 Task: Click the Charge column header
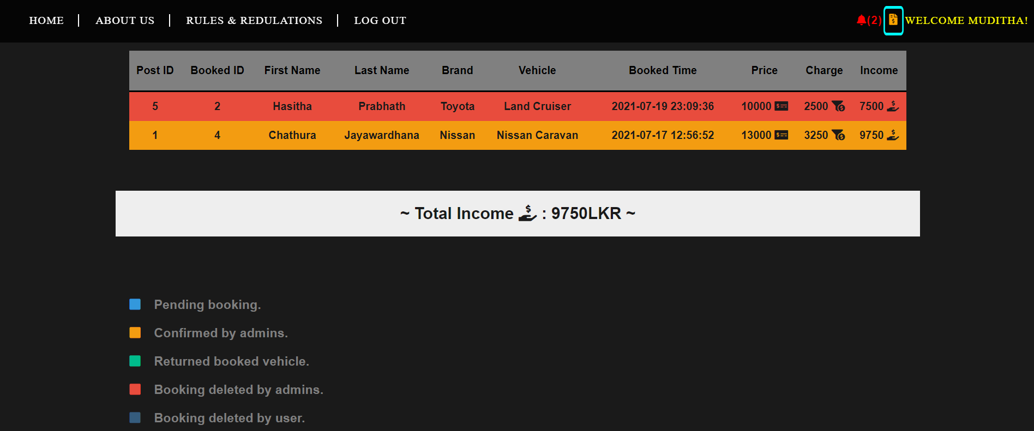click(825, 70)
